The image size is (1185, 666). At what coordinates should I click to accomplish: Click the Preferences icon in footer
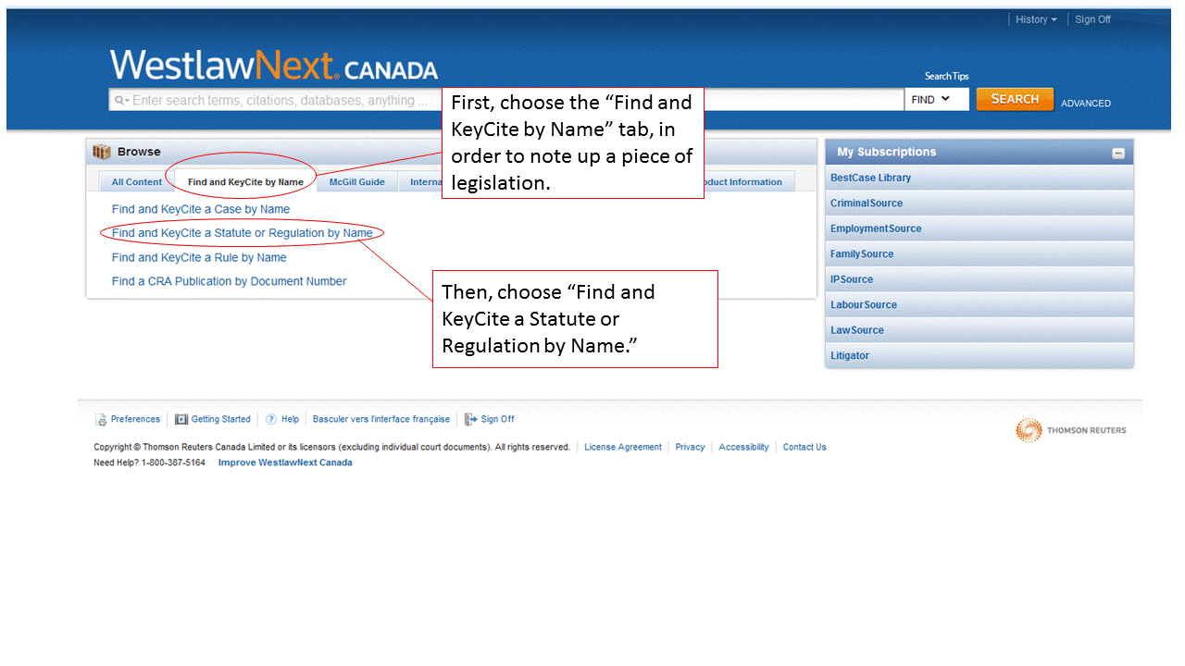pyautogui.click(x=101, y=420)
